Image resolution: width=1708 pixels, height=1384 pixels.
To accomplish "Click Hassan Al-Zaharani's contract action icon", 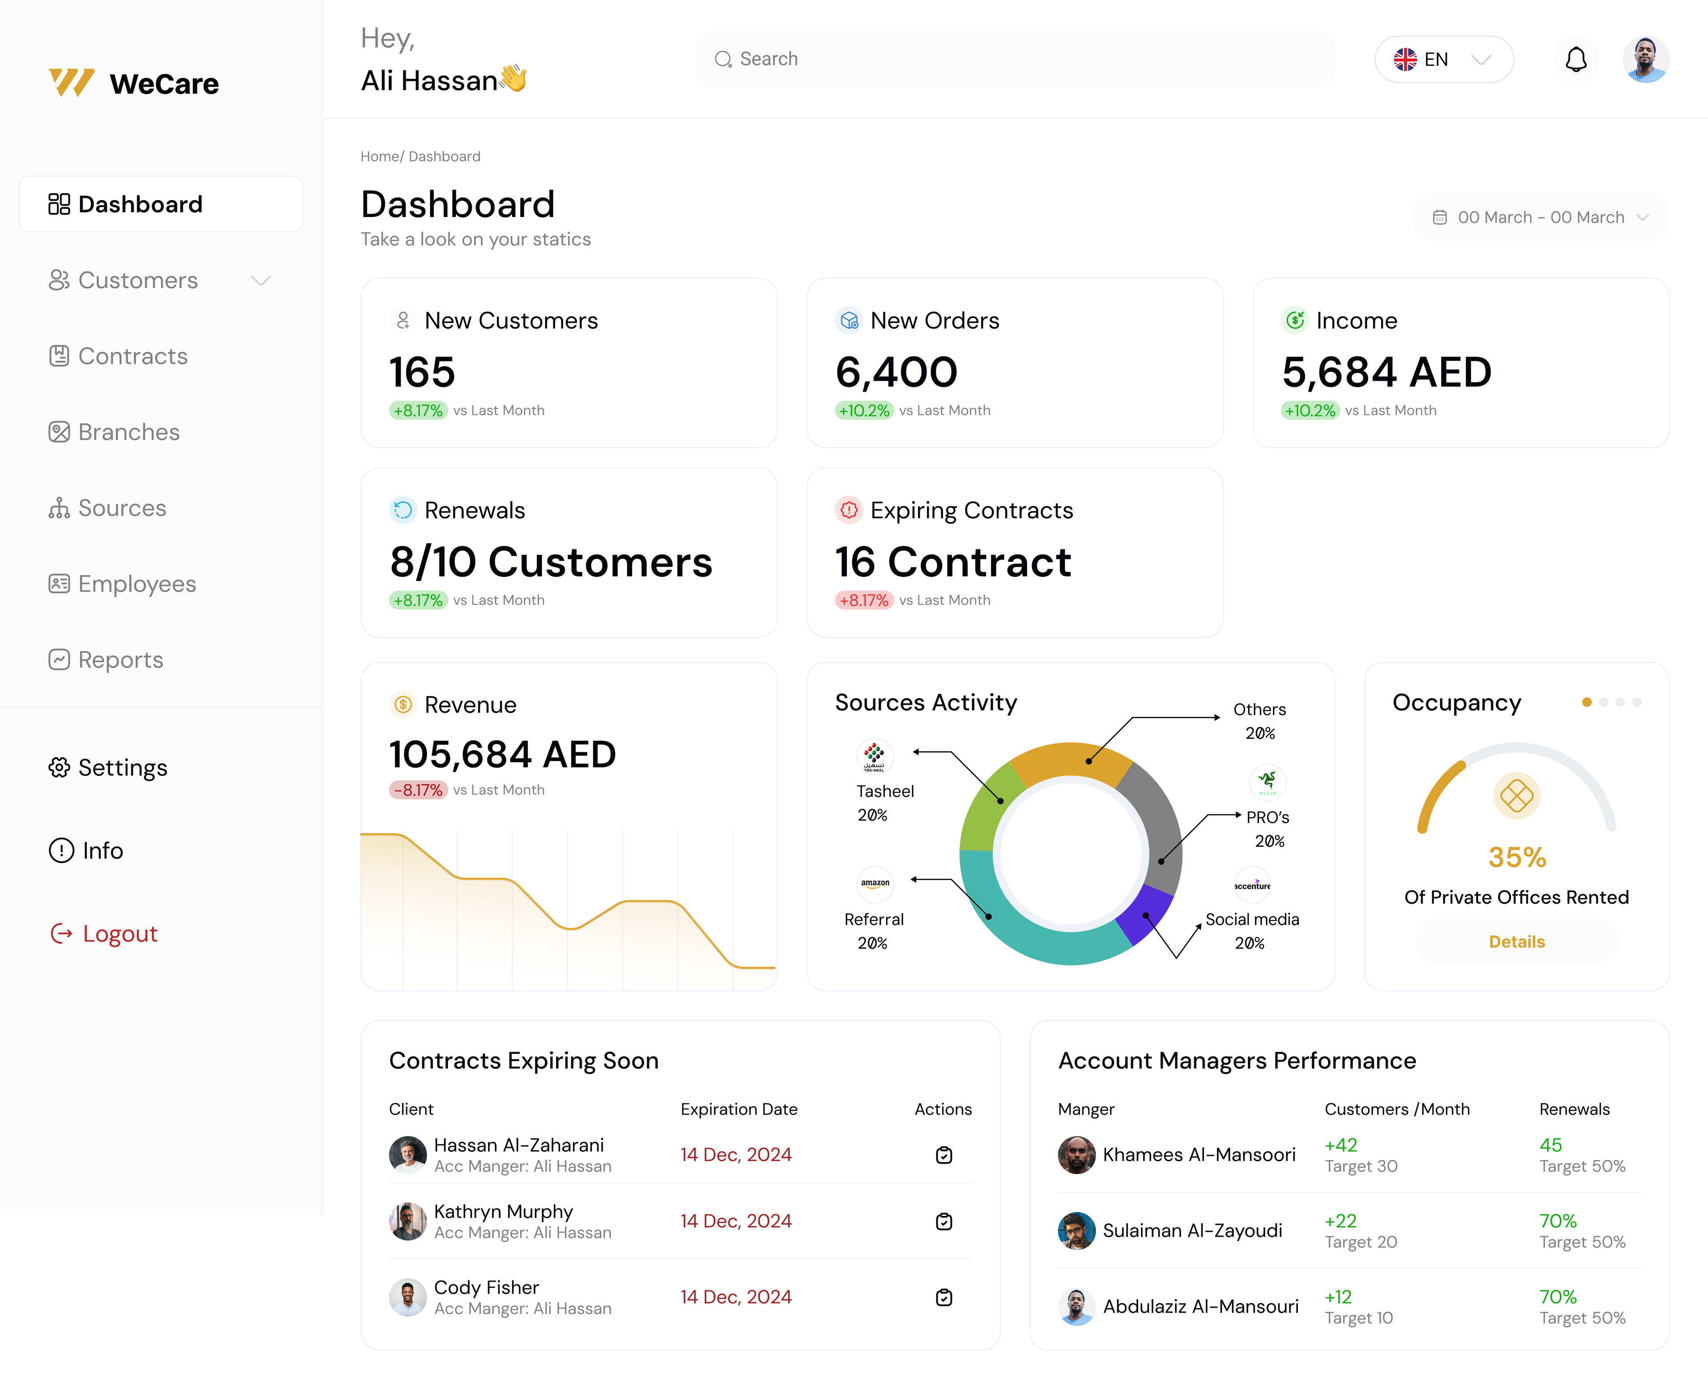I will click(943, 1155).
